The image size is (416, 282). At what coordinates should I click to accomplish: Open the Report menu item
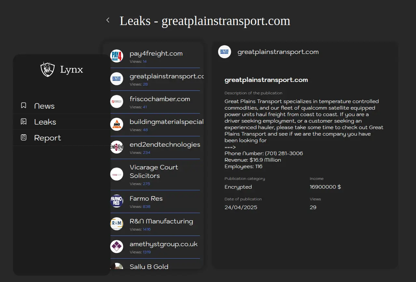click(47, 138)
